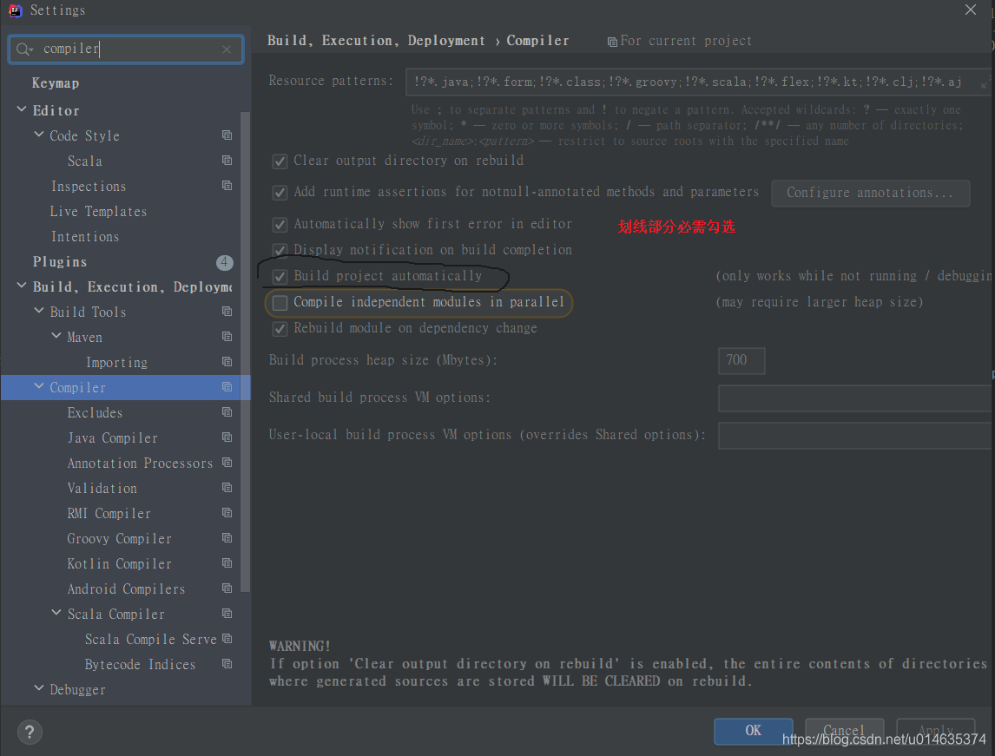Click project-level icon beside Java Compiler
Image resolution: width=995 pixels, height=756 pixels.
[227, 437]
